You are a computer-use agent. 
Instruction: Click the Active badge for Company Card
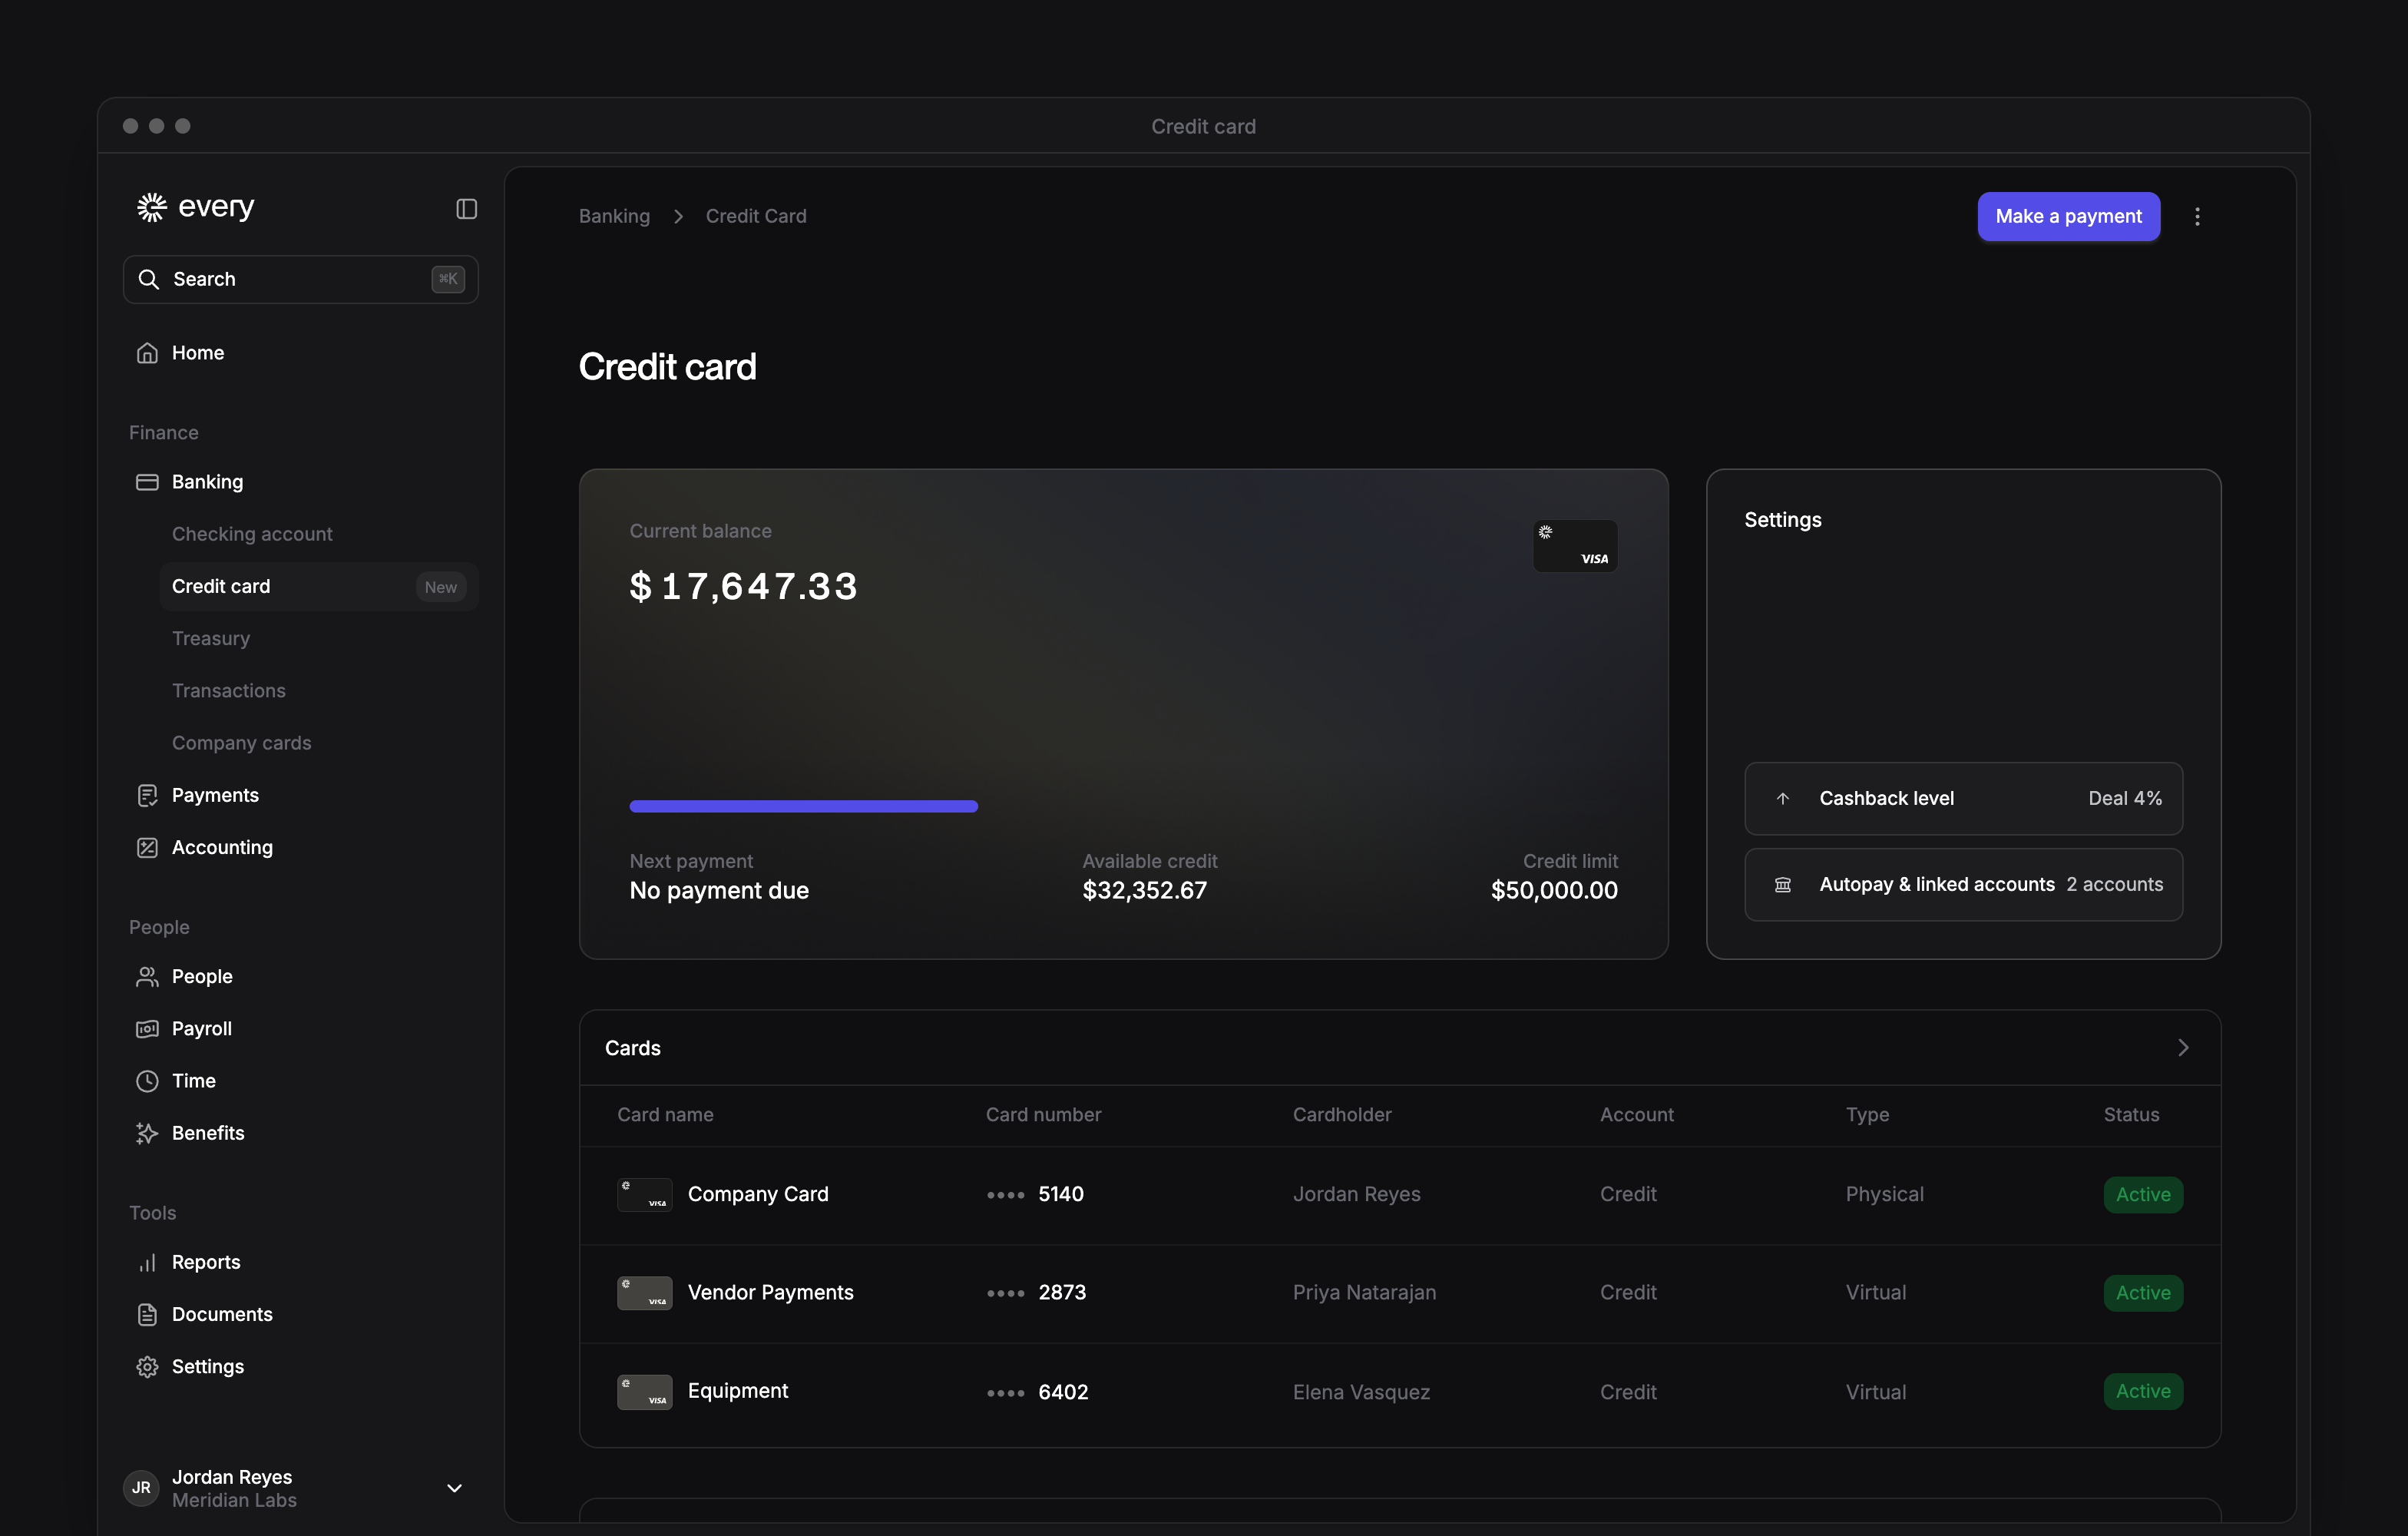2143,1194
